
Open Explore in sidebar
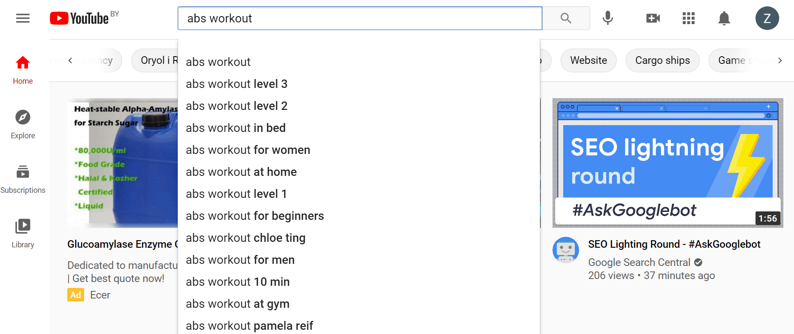(23, 125)
